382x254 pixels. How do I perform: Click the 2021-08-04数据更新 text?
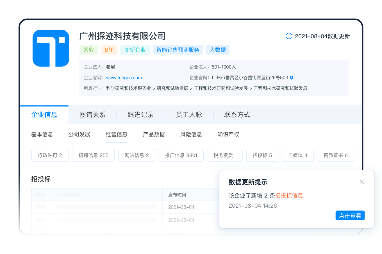point(322,36)
